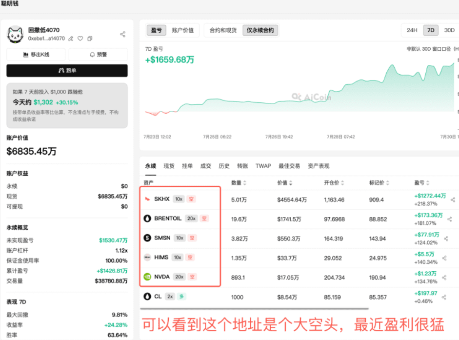Click the SMSN asset logo icon
The width and height of the screenshot is (459, 340).
pos(147,238)
